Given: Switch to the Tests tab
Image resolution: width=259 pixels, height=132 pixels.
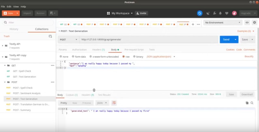Looking at the screenshot, I should pos(152,50).
